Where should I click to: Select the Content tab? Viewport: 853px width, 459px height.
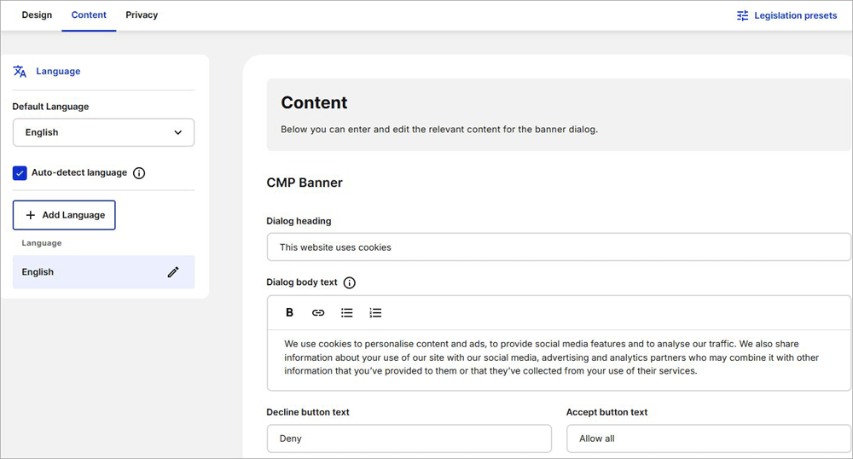[x=89, y=15]
